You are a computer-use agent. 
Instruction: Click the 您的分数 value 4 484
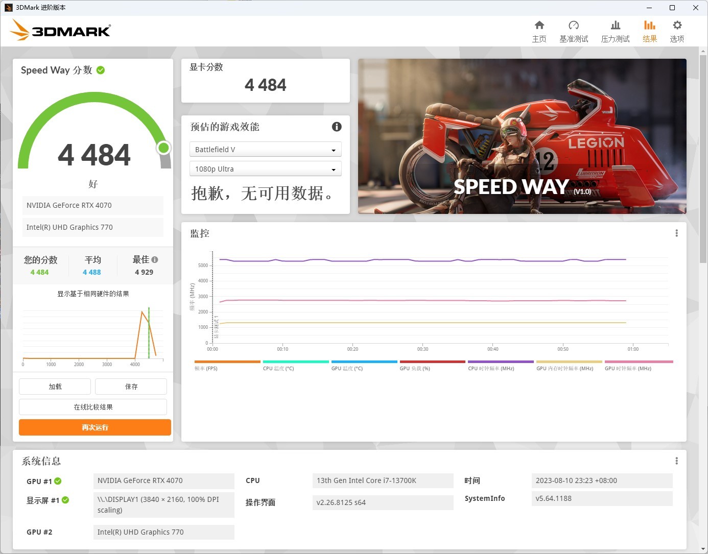39,272
